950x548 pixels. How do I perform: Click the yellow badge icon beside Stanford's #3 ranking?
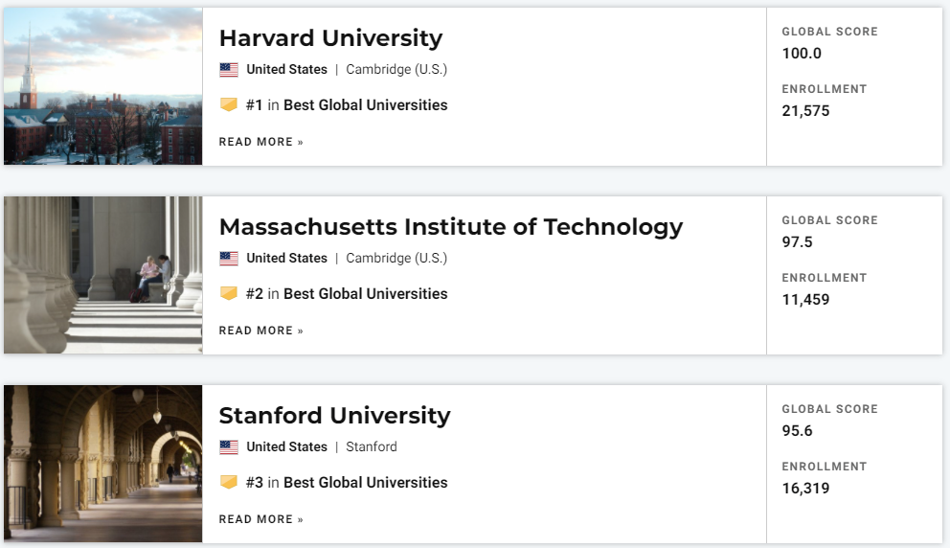click(x=229, y=483)
